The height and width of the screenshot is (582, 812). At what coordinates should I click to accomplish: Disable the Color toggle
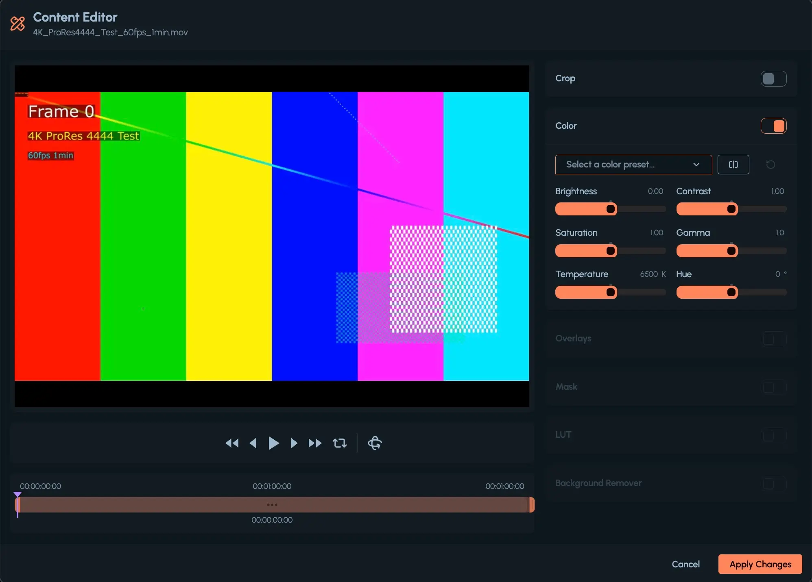pos(773,126)
